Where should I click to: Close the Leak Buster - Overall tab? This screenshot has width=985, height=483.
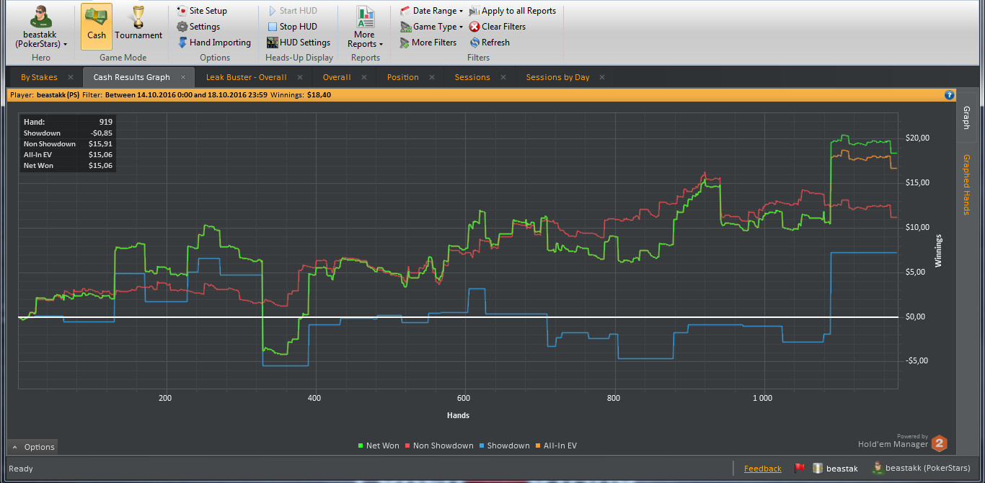300,77
